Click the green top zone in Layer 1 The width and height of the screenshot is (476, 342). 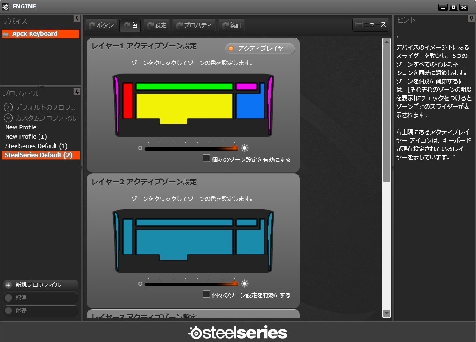[x=184, y=87]
